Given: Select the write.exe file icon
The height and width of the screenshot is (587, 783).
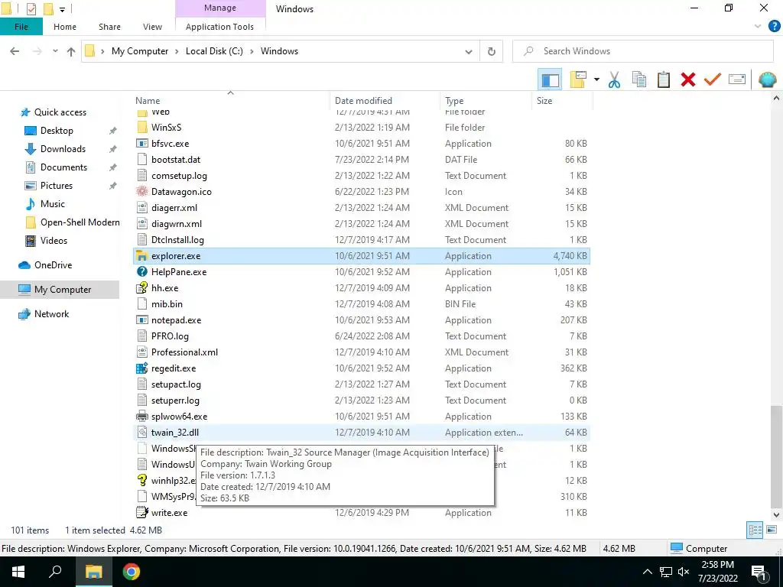Looking at the screenshot, I should [x=142, y=513].
